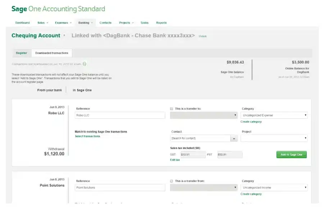
Task: Click Select transactions link
Action: click(87, 136)
